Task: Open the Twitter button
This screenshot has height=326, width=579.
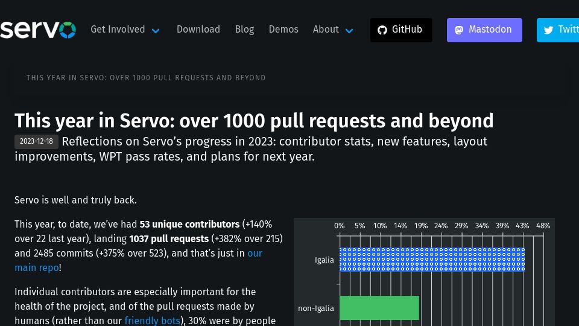Action: (x=557, y=30)
